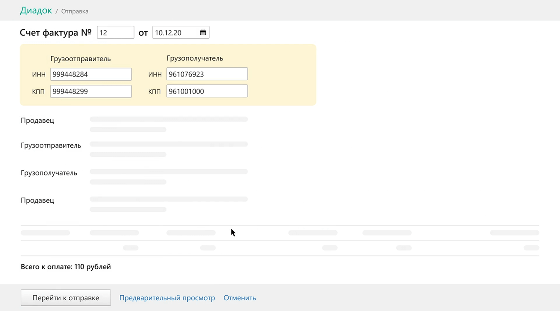Click the Отменить link

tap(240, 298)
